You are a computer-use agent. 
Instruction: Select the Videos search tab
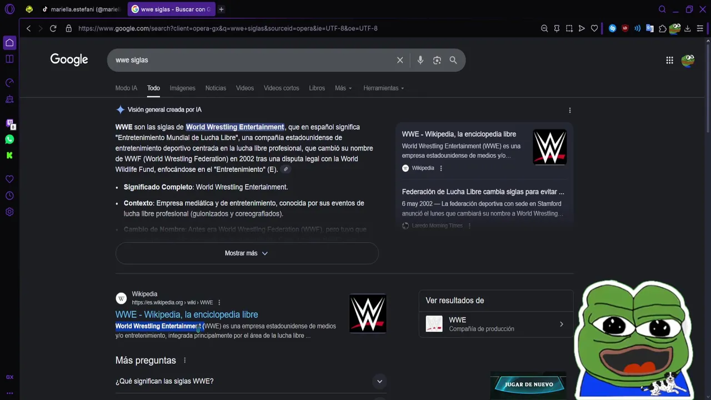point(244,88)
